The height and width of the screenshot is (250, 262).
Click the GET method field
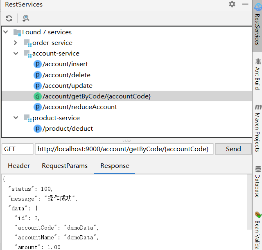18,149
